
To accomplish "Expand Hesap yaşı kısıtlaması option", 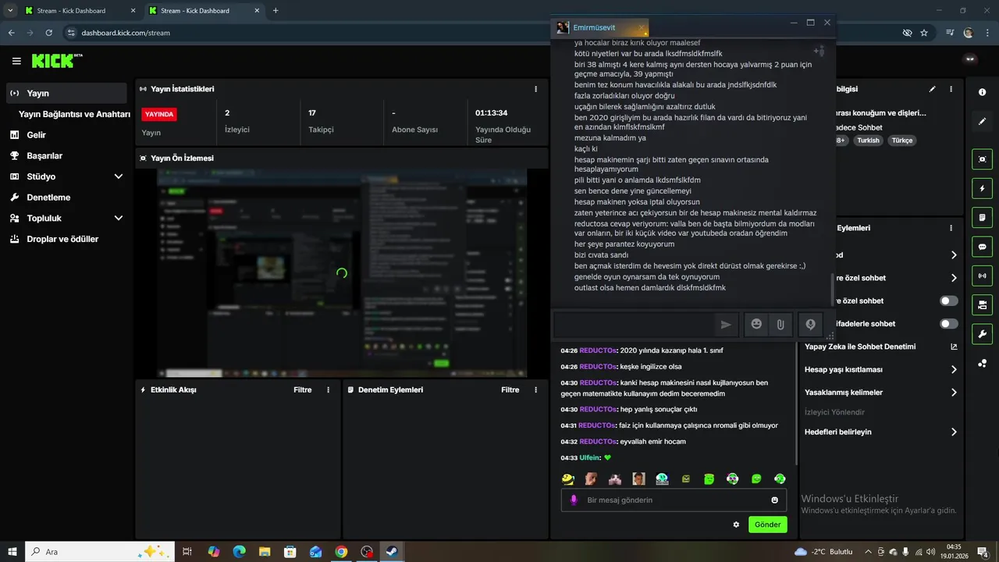I will click(954, 369).
